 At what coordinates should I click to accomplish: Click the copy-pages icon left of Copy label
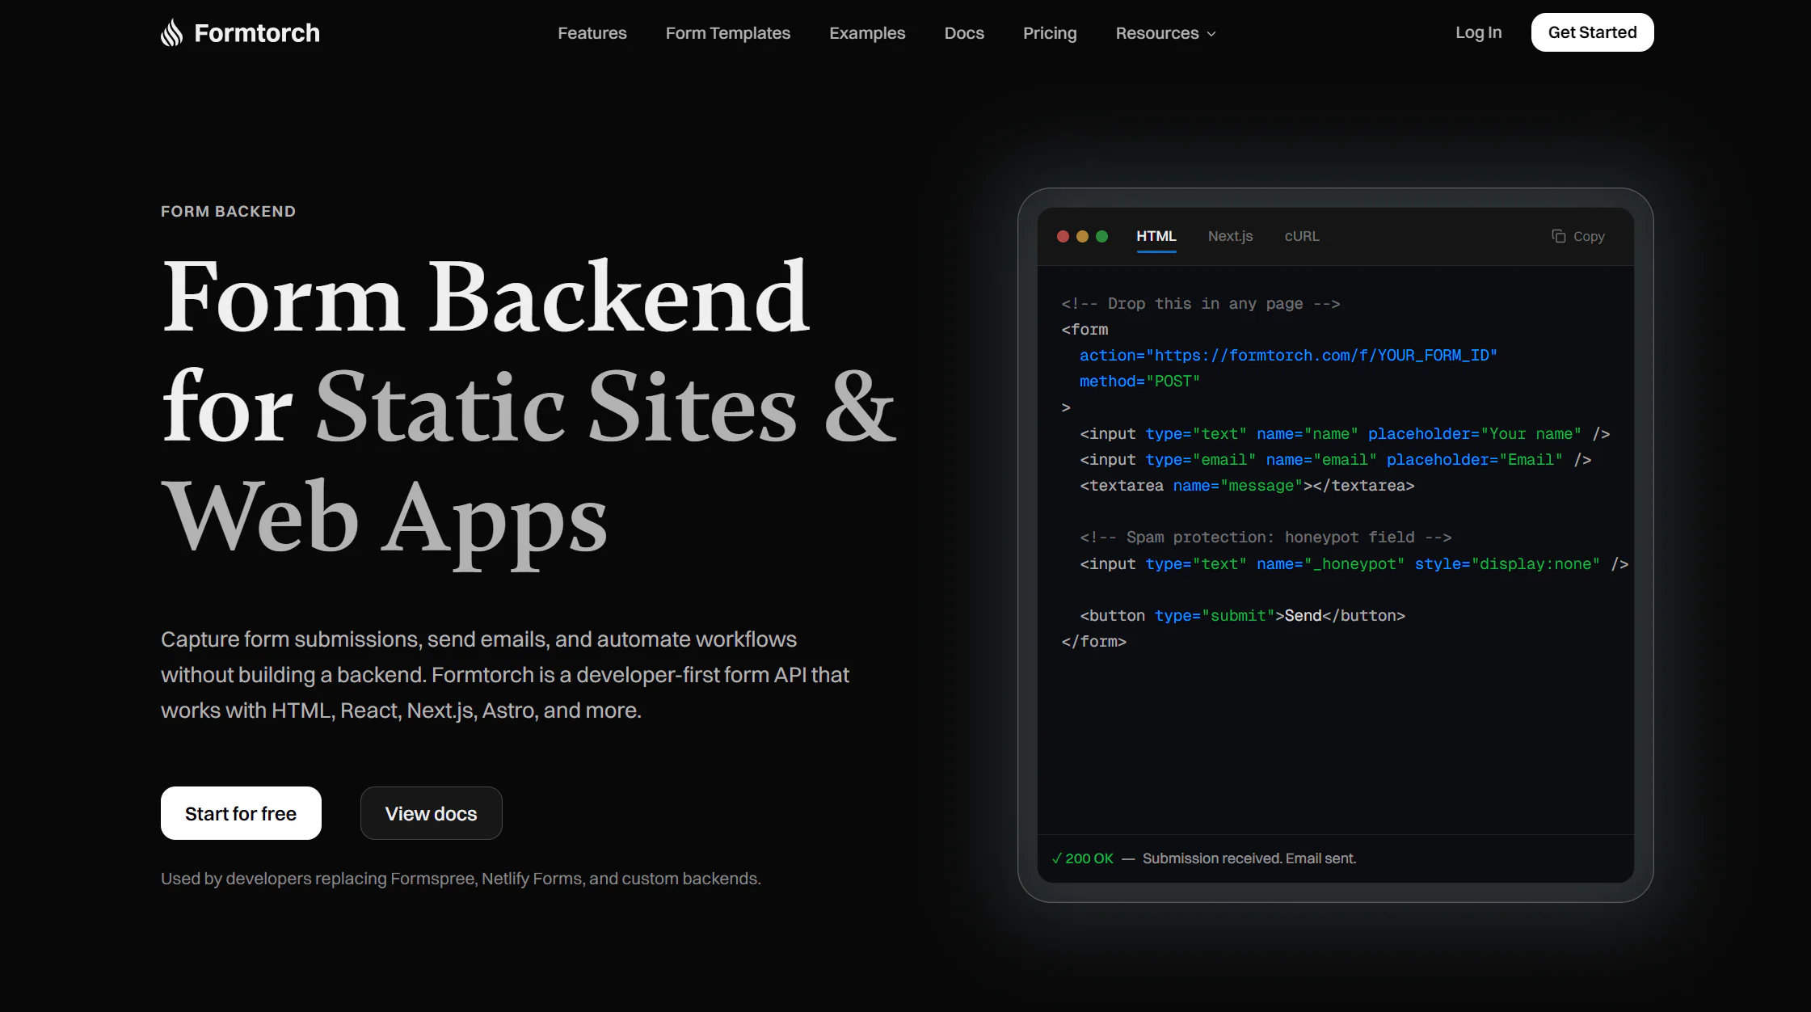1558,235
